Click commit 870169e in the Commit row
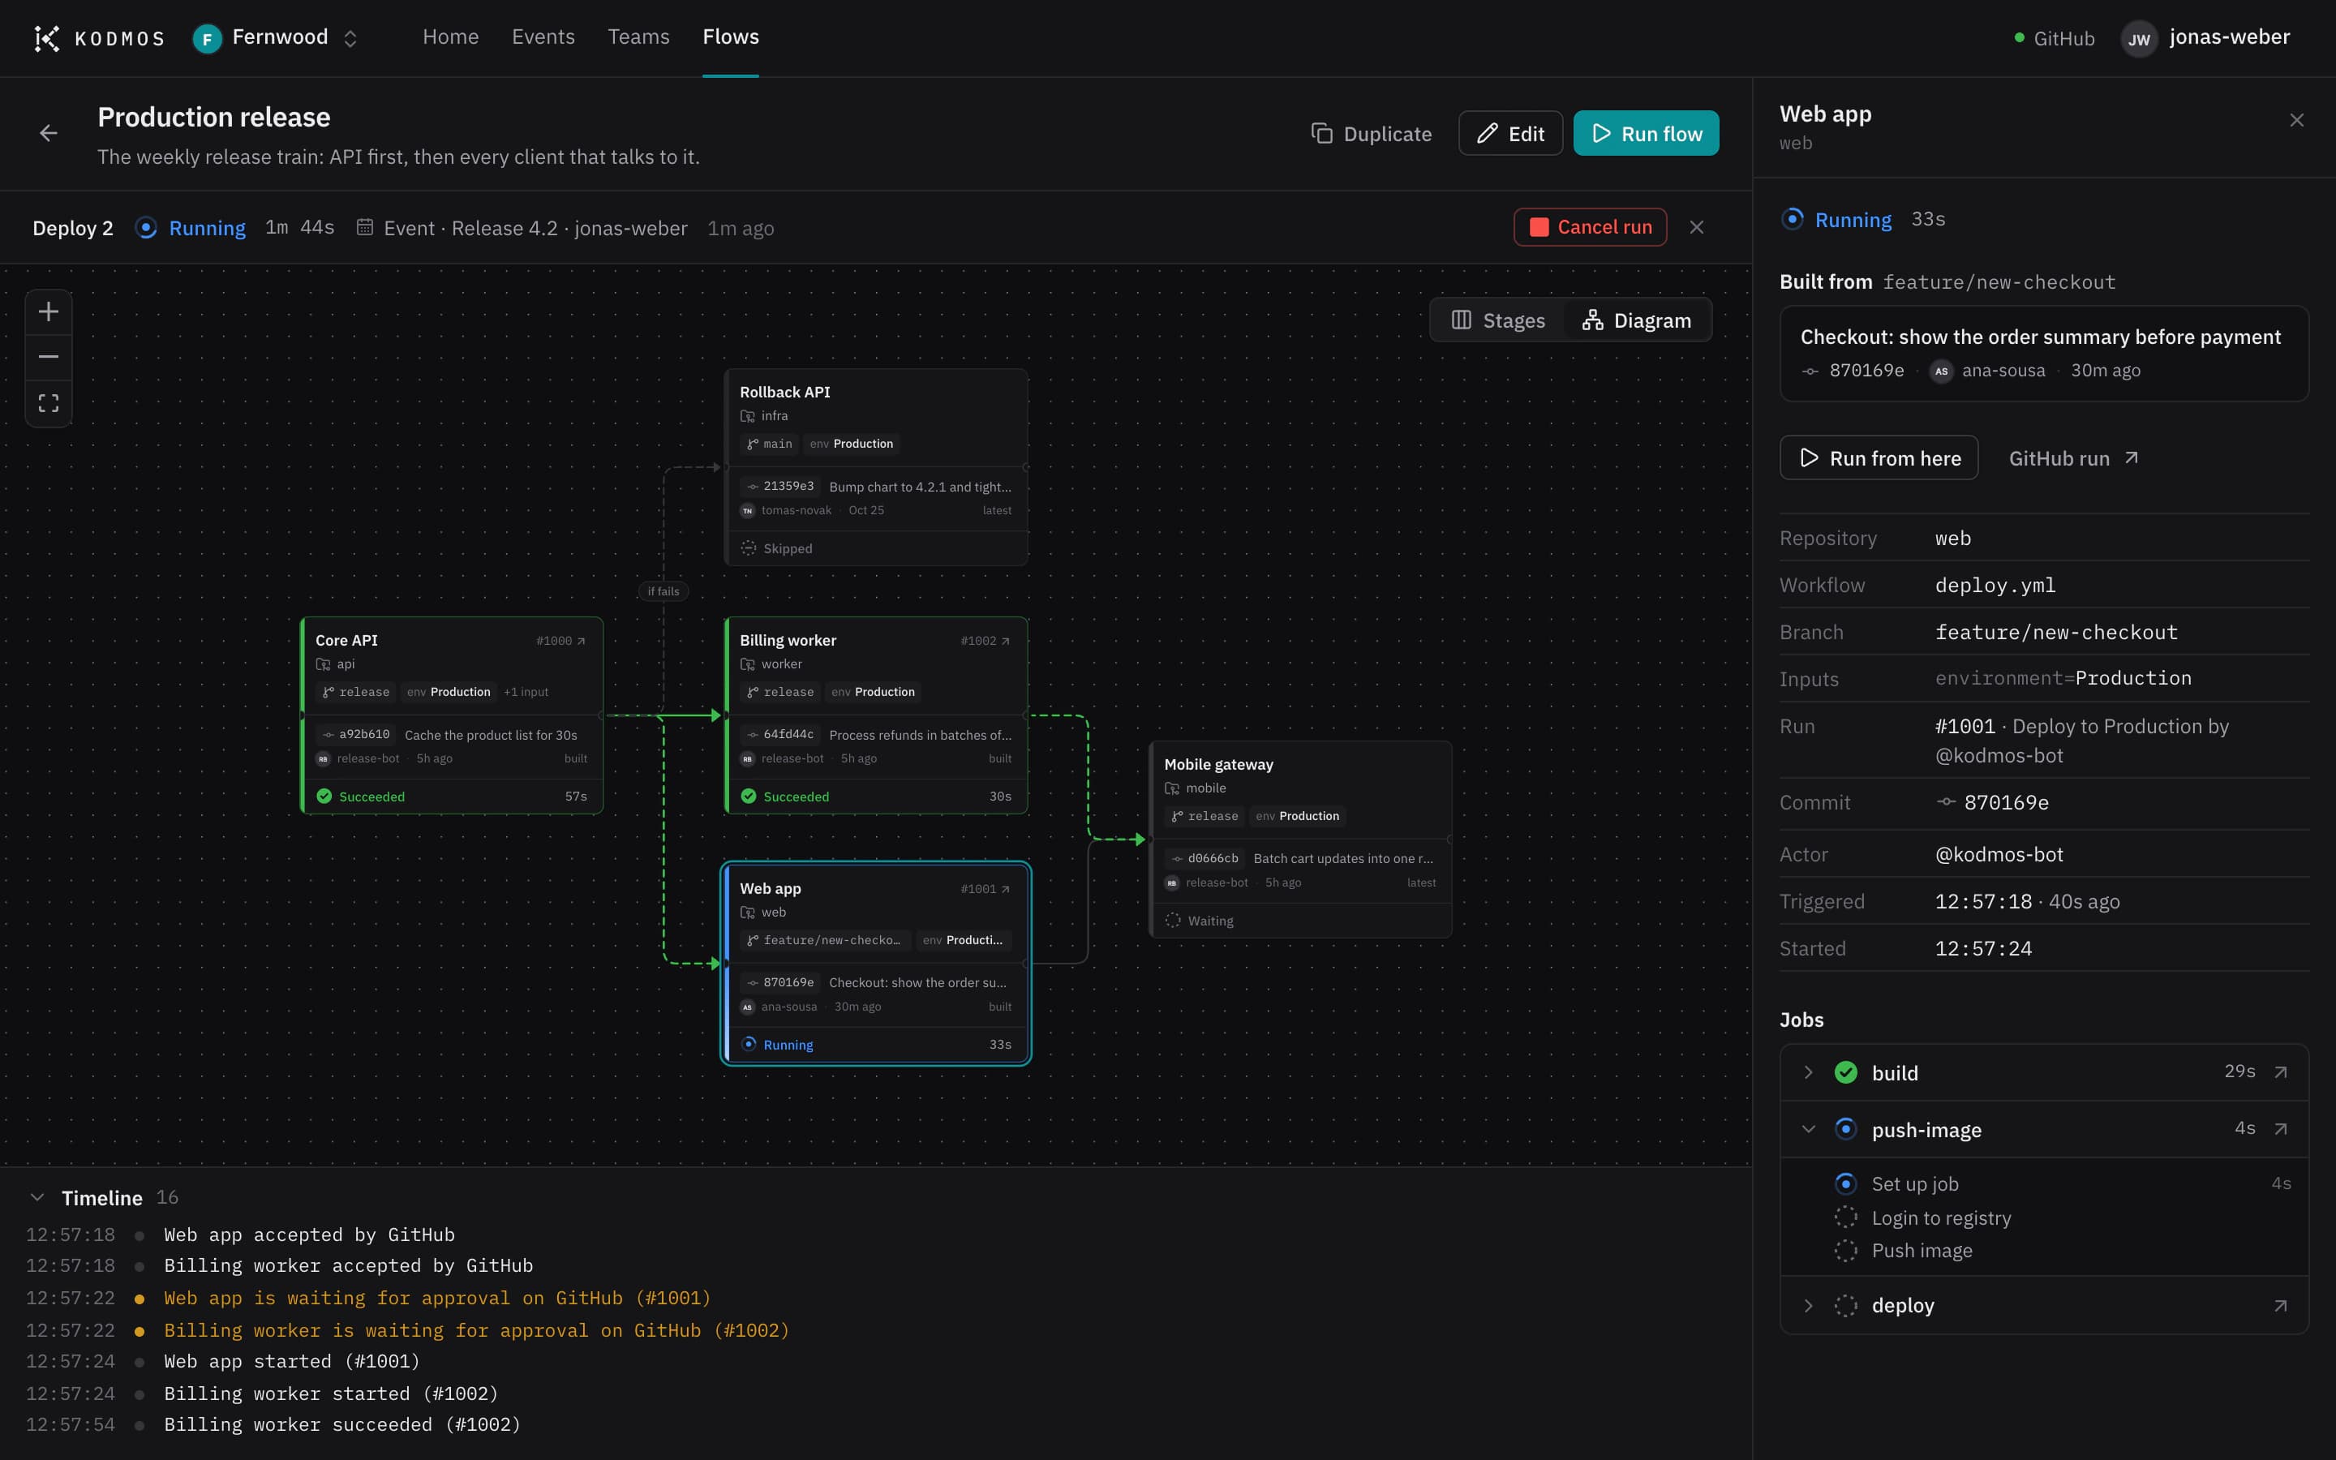 pos(1992,802)
